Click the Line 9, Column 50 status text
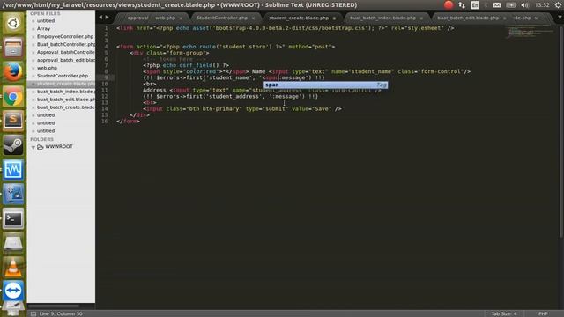This screenshot has width=564, height=317. 61,313
